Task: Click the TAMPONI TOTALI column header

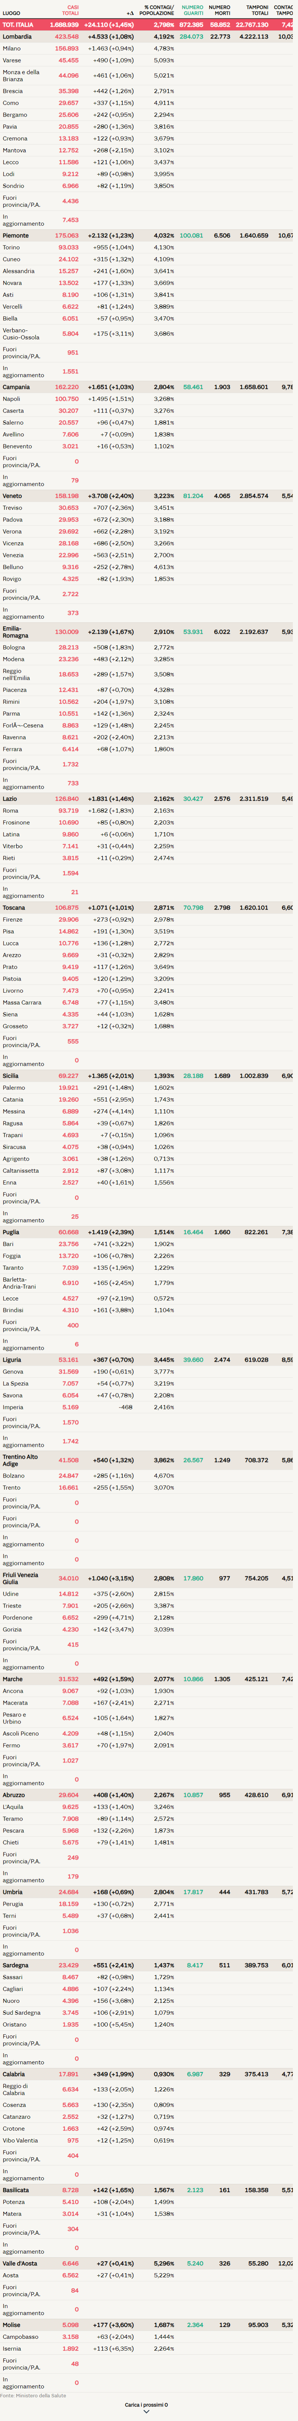Action: click(257, 10)
